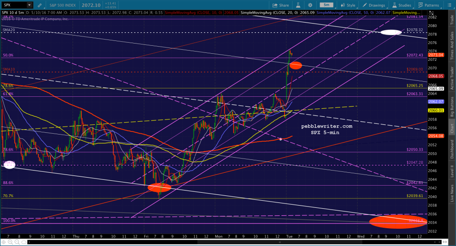Image resolution: width=456 pixels, height=246 pixels.
Task: Click inside the SPX symbol input field
Action: coord(14,5)
